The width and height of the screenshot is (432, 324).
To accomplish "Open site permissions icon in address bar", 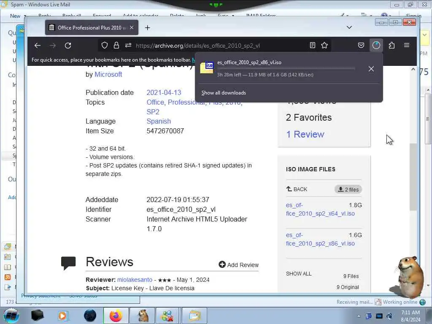I will pyautogui.click(x=128, y=45).
